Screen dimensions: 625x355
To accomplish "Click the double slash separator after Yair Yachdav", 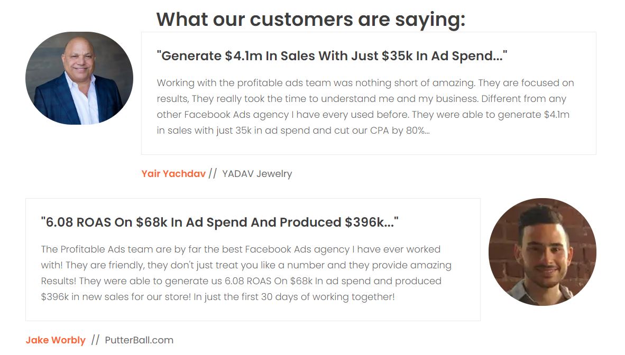I will click(x=213, y=174).
